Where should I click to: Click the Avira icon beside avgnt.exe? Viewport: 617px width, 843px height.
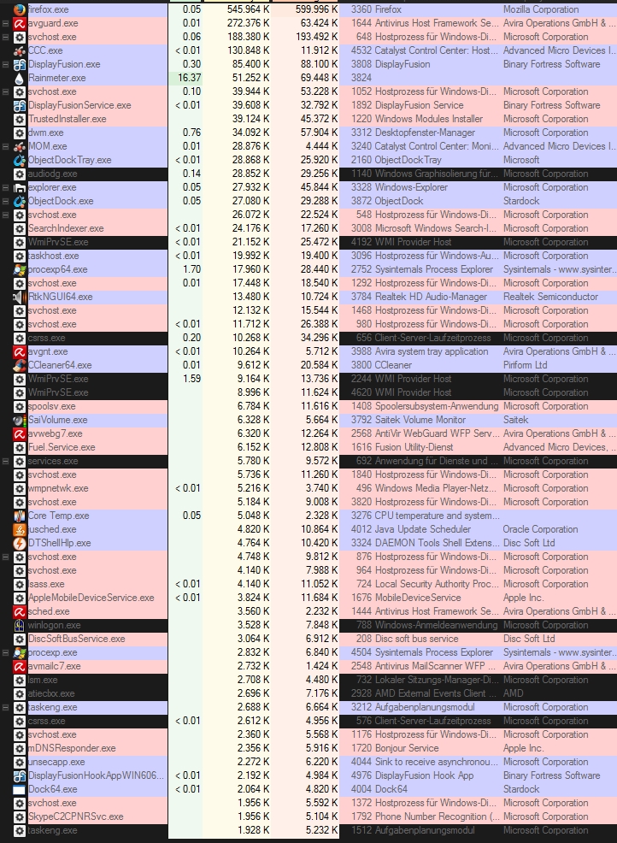click(x=20, y=351)
